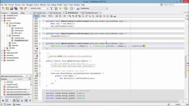Click the error marker on line 238
This screenshot has width=189, height=106.
point(37,56)
